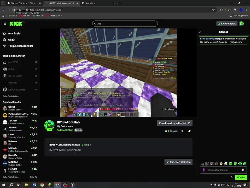This screenshot has width=250, height=188.
Task: Insert the red laughing face emote
Action: coord(221,163)
